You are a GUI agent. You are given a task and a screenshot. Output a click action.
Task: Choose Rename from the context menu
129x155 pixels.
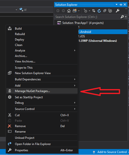click(x=20, y=132)
